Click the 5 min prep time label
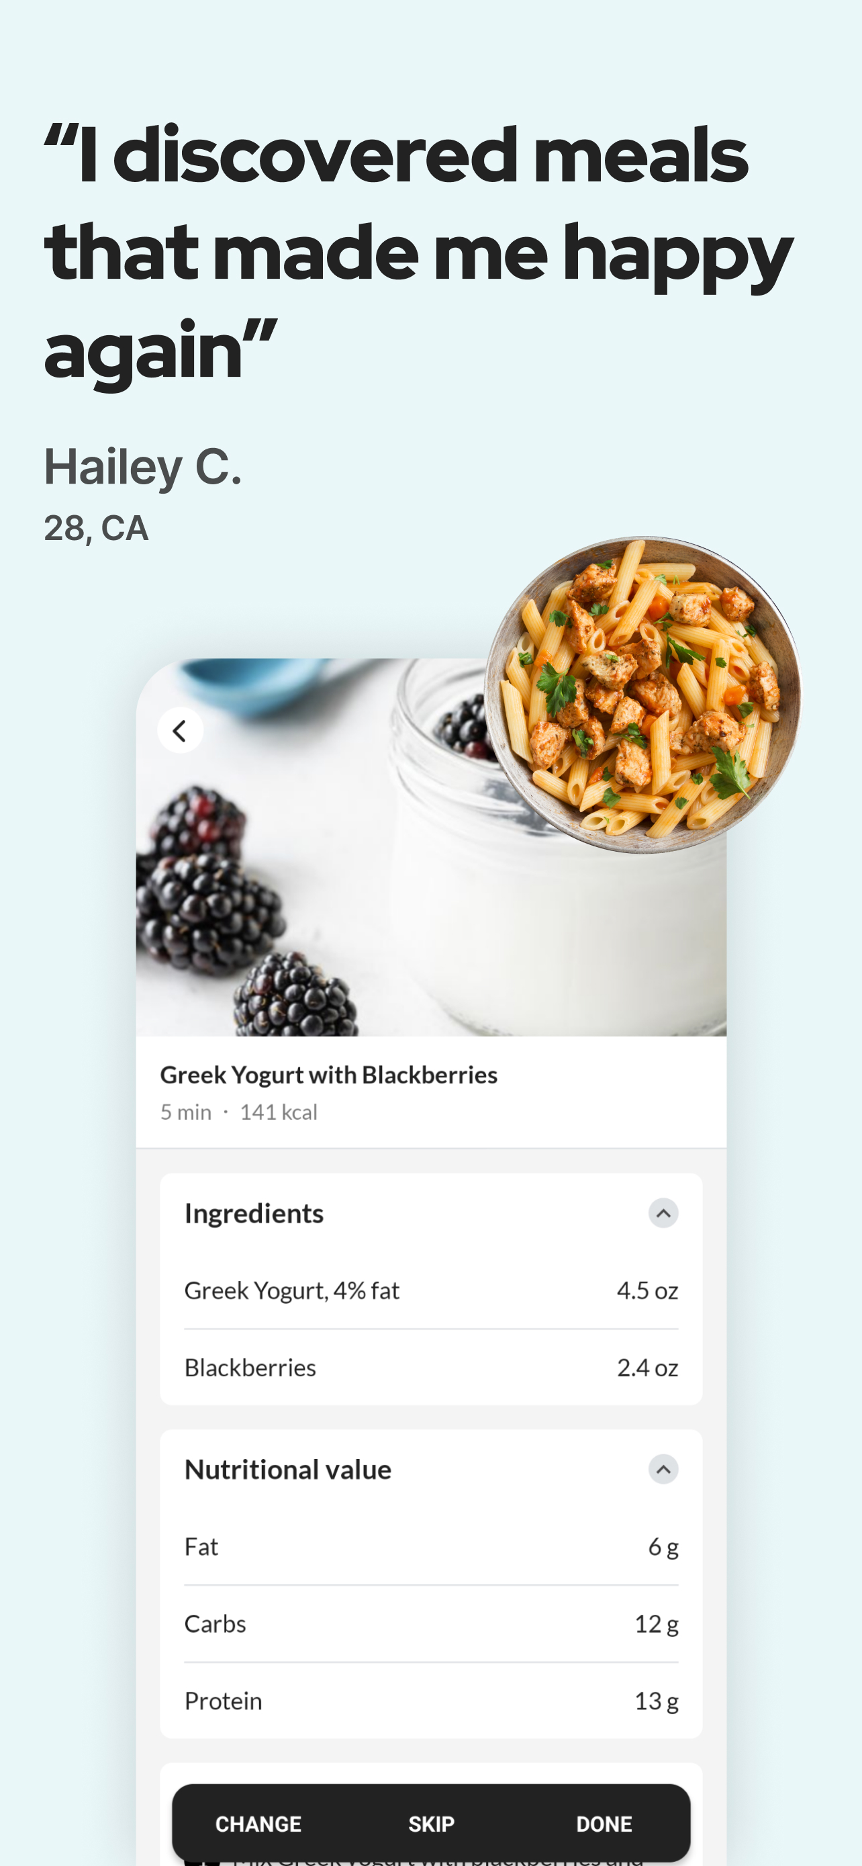 pos(186,1112)
